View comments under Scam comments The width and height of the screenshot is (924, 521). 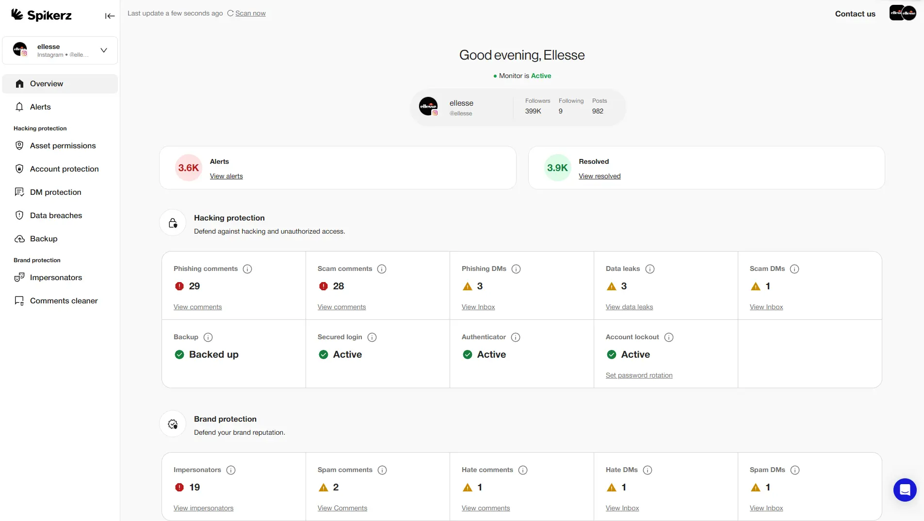(341, 307)
